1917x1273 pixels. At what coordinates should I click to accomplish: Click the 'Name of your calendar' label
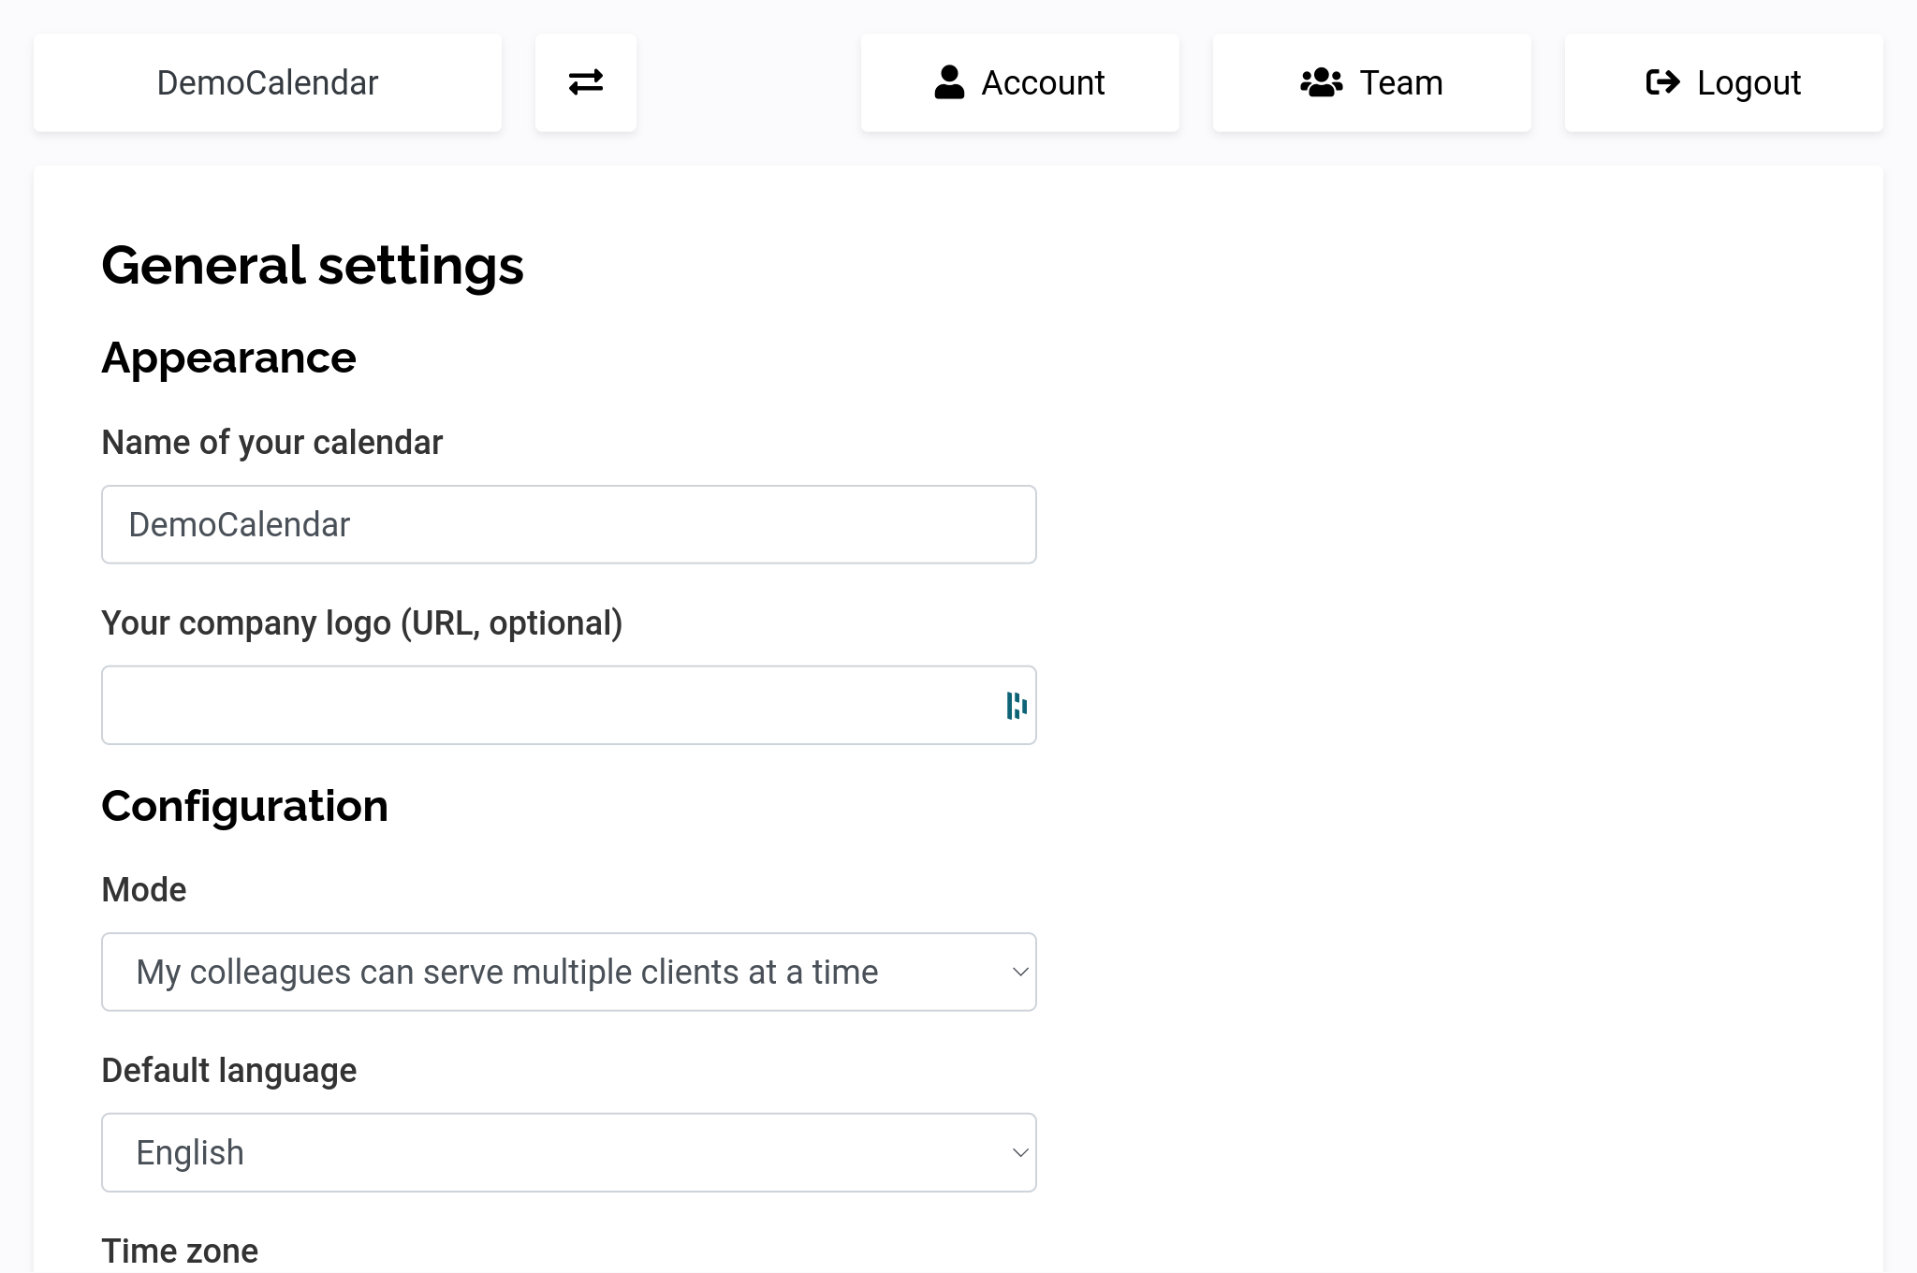272,443
